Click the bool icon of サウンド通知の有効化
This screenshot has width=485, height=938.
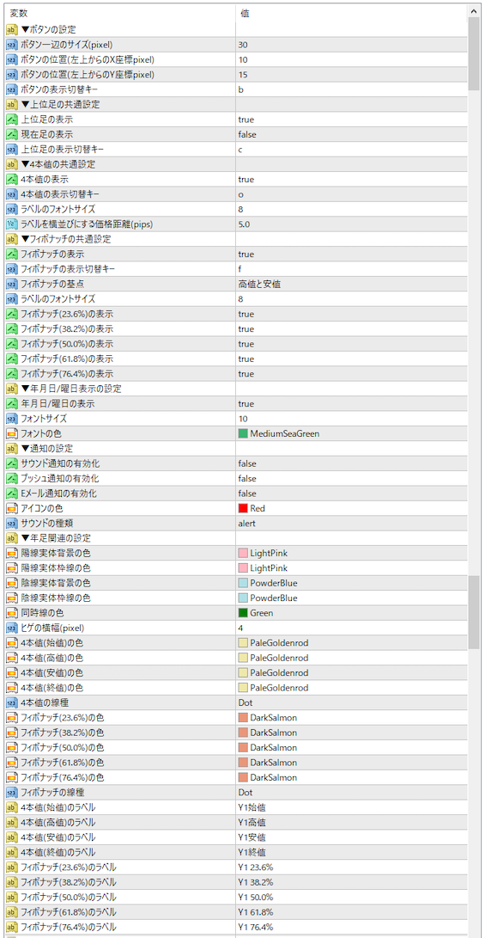tap(12, 463)
